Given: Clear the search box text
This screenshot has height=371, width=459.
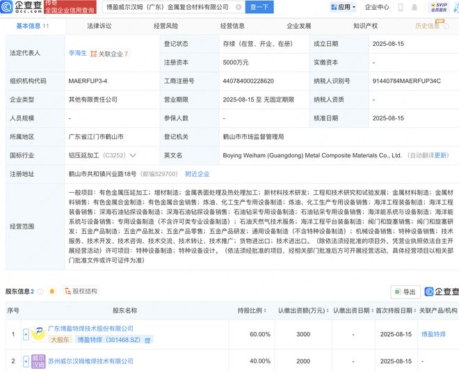Looking at the screenshot, I should point(239,7).
